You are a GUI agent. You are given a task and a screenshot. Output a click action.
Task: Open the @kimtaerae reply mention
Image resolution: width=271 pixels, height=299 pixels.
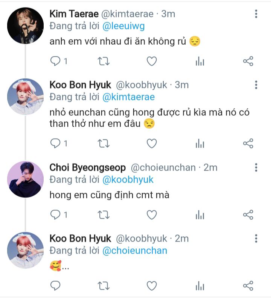pyautogui.click(x=128, y=97)
